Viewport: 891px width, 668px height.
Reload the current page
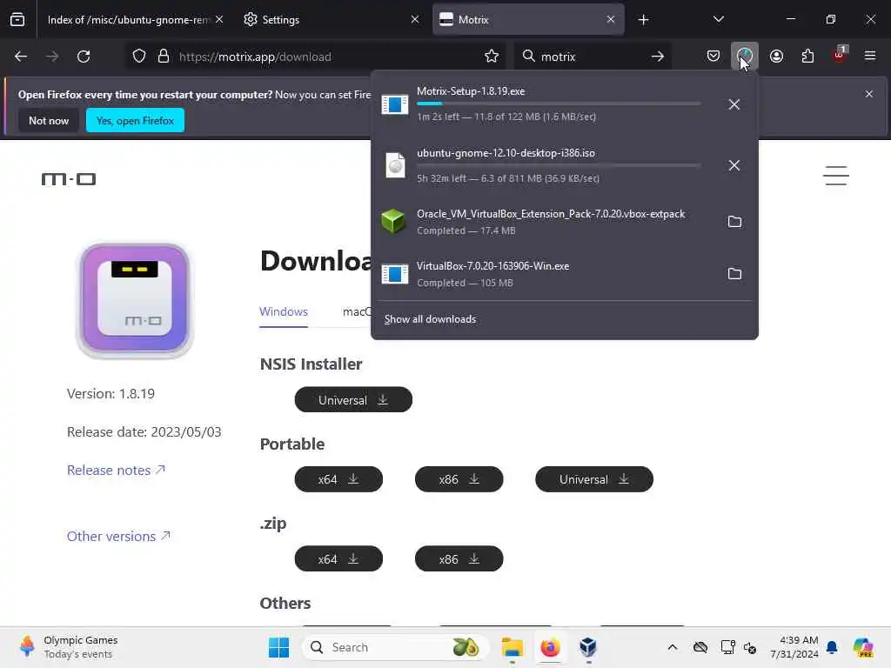coord(84,57)
